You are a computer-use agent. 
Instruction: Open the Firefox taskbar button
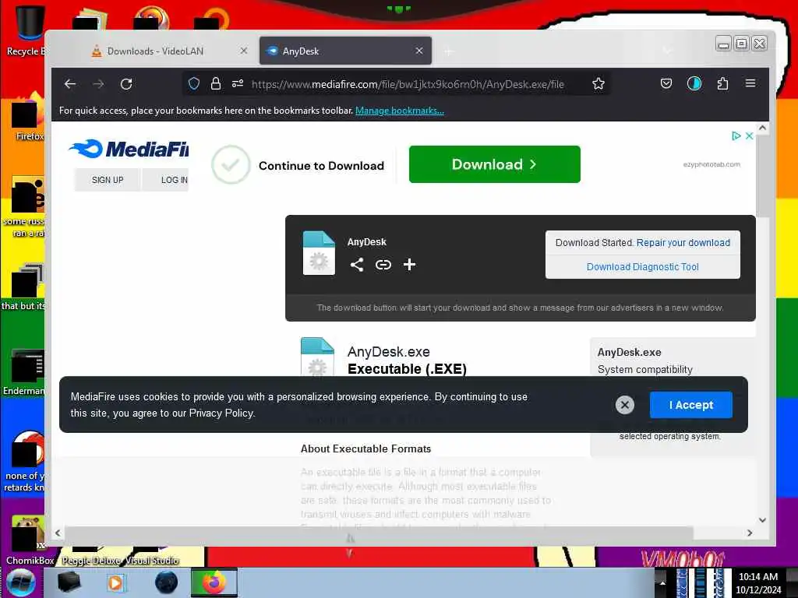pos(214,582)
